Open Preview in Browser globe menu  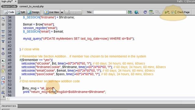tap(136, 12)
